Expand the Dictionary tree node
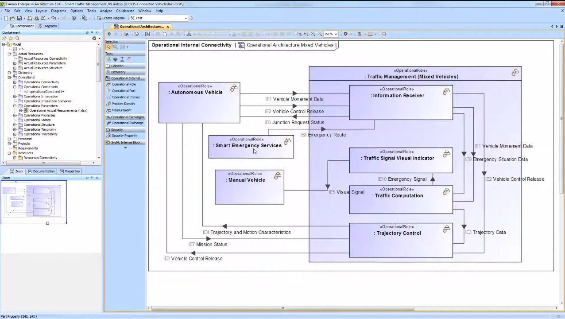 point(9,73)
